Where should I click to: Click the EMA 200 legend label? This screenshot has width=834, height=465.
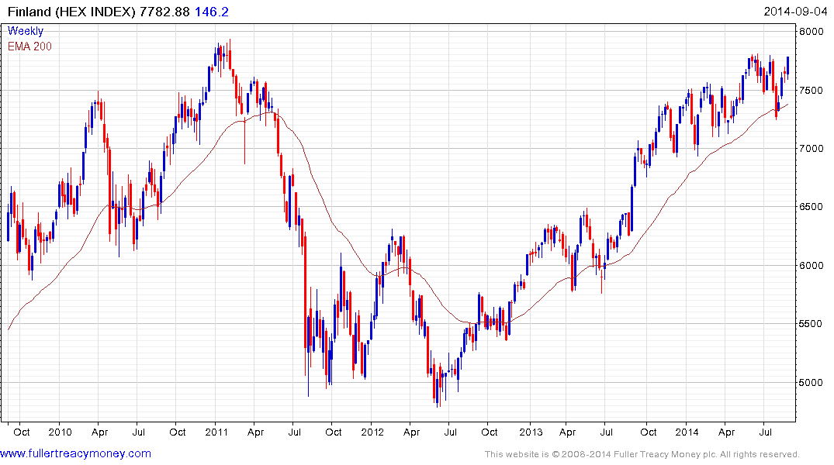pyautogui.click(x=29, y=46)
